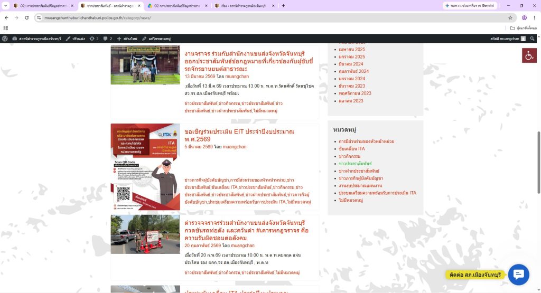Close the first O2 tab

(72, 5)
